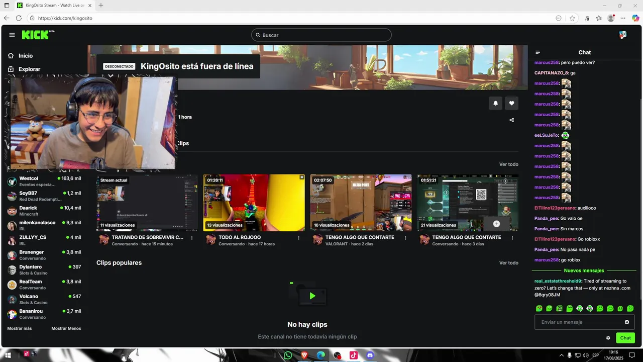Open Brave browser from taskbar
This screenshot has height=362, width=643.
click(x=304, y=355)
